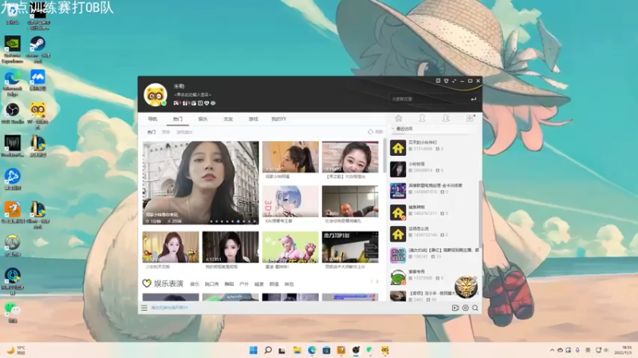
Task: Open the recent channel with ID 28000814
Action: (435, 169)
